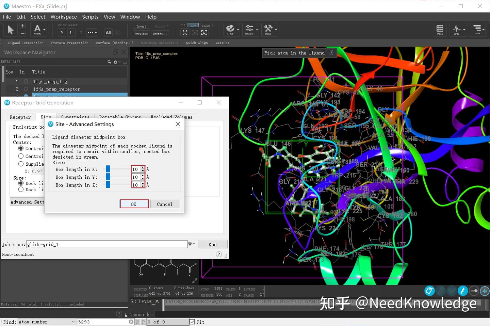The image size is (490, 326).
Task: Select the Dock ligands size option
Action: [21, 183]
